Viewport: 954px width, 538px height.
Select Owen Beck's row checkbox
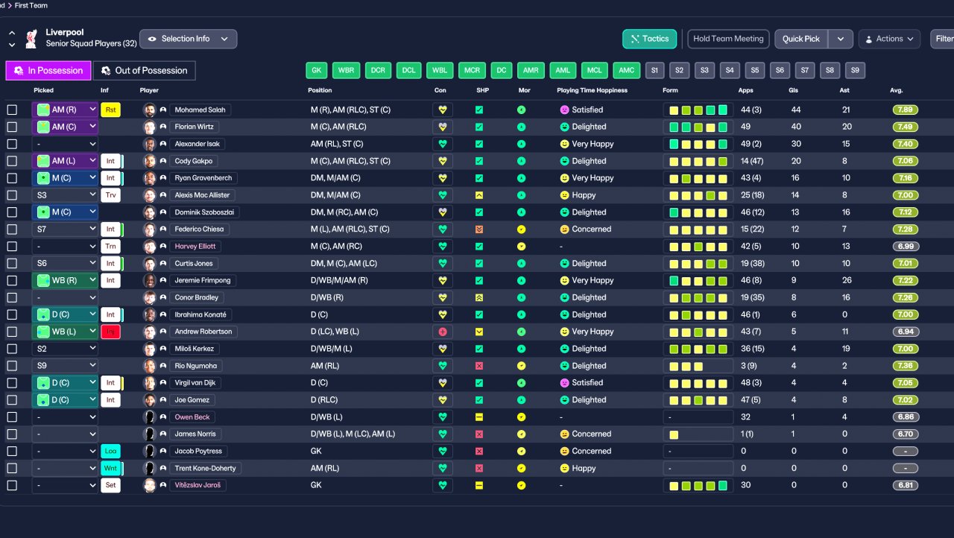tap(12, 417)
